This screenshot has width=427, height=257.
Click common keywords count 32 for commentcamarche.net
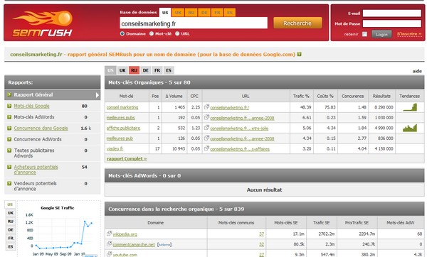click(261, 244)
